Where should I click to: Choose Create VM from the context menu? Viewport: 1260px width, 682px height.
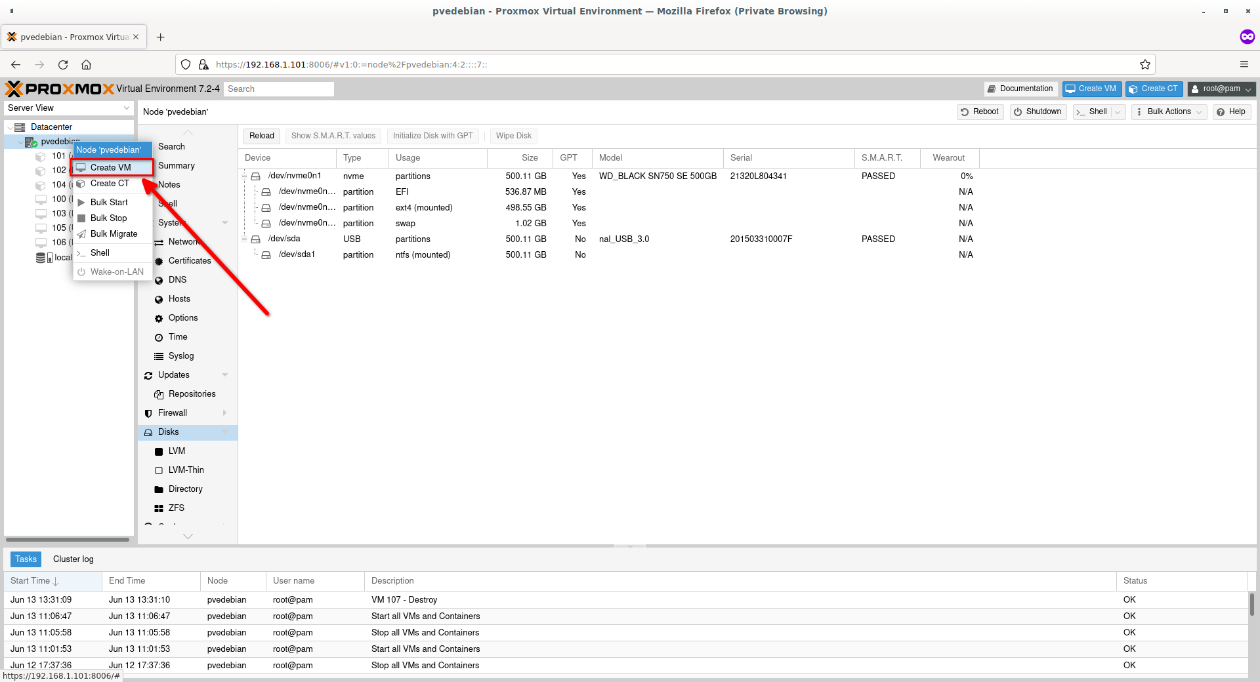111,168
